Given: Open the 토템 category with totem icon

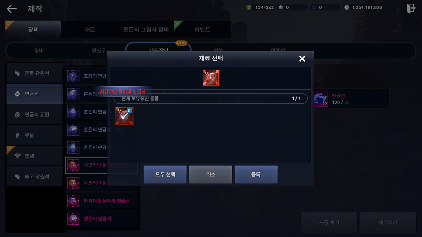Looking at the screenshot, I should click(x=35, y=156).
